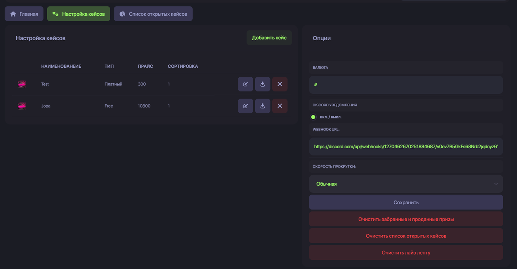
Task: Click the Опции panel heading
Action: [322, 38]
